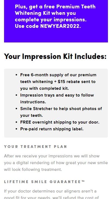112x199 pixels.
Task: Click the gray impression kit contents box
Action: [x=56, y=103]
